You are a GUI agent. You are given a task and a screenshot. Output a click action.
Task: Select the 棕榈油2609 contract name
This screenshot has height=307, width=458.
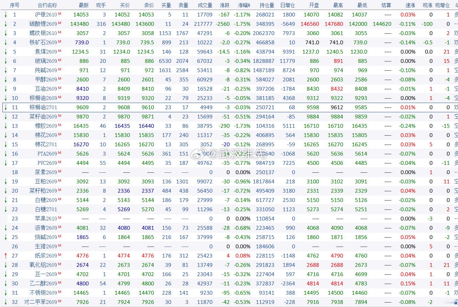[x=43, y=98]
